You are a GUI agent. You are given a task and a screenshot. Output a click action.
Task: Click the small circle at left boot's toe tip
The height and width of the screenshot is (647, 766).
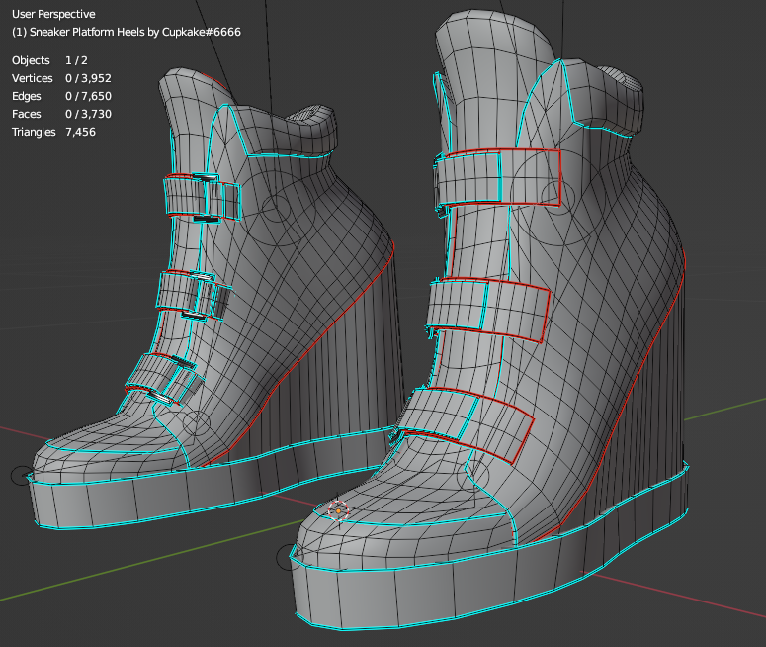[21, 475]
